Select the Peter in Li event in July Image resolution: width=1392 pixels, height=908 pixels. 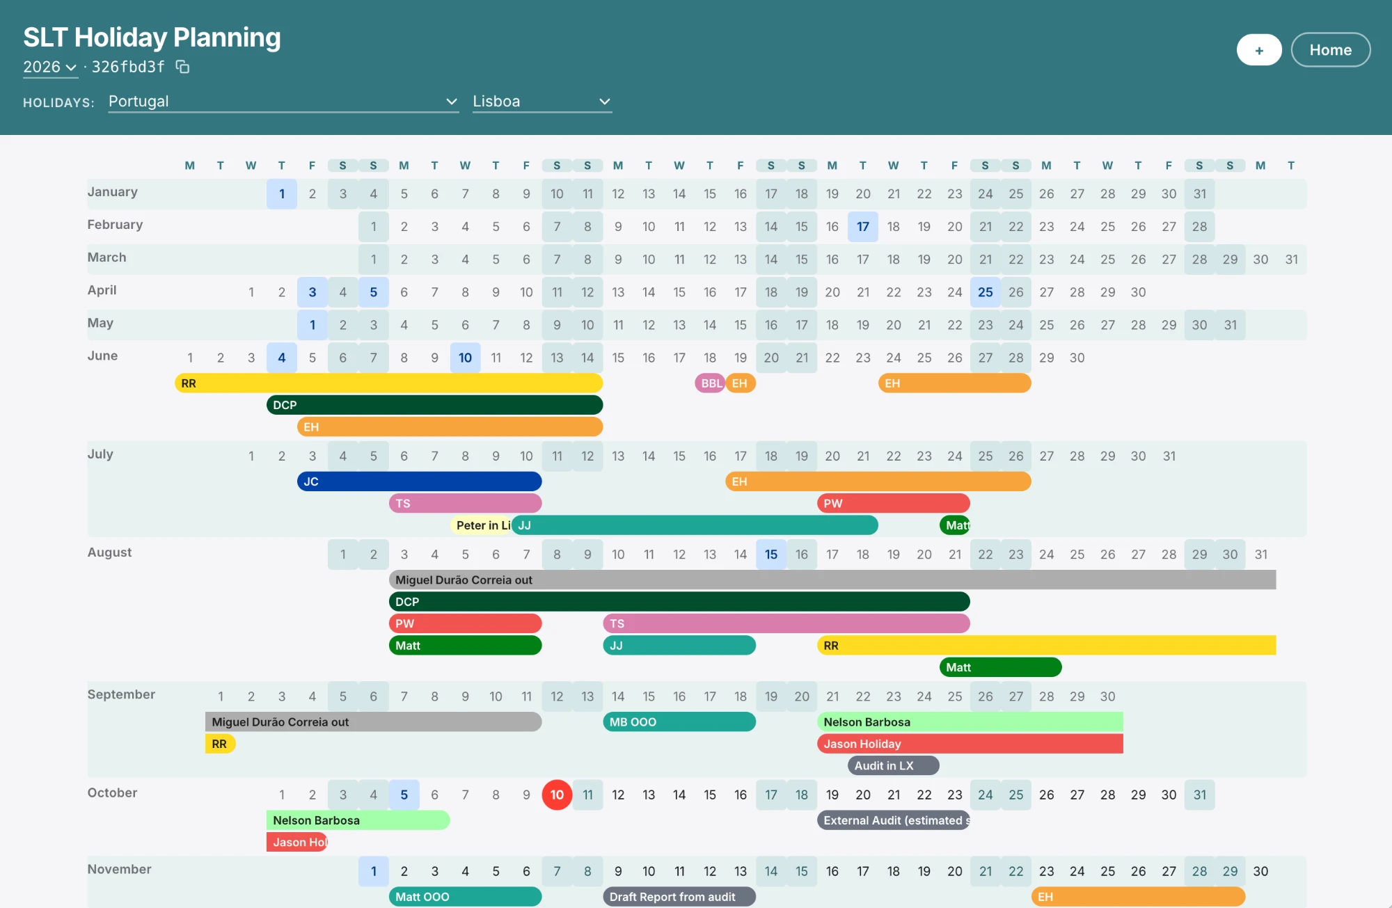[482, 525]
